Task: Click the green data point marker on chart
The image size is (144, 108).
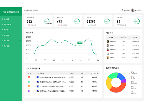Action: pyautogui.click(x=80, y=45)
